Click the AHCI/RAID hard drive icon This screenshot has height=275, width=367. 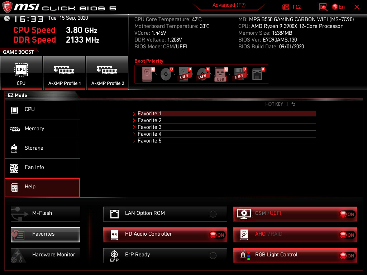244,235
